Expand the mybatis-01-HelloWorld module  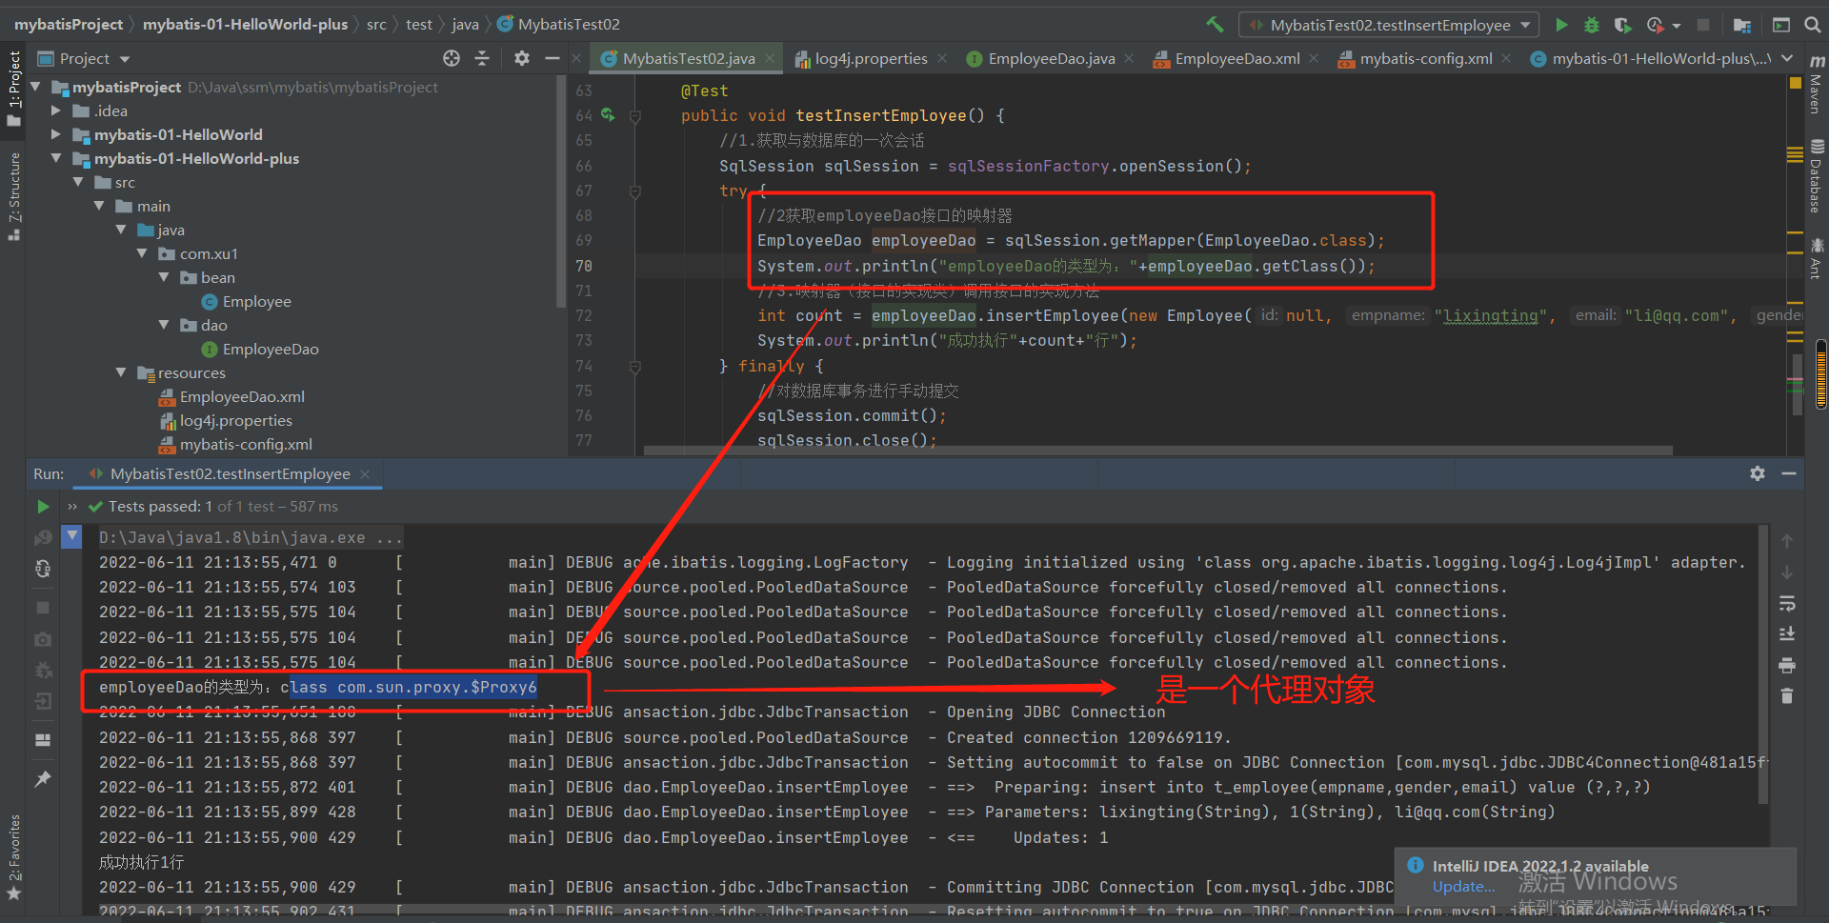pyautogui.click(x=56, y=134)
